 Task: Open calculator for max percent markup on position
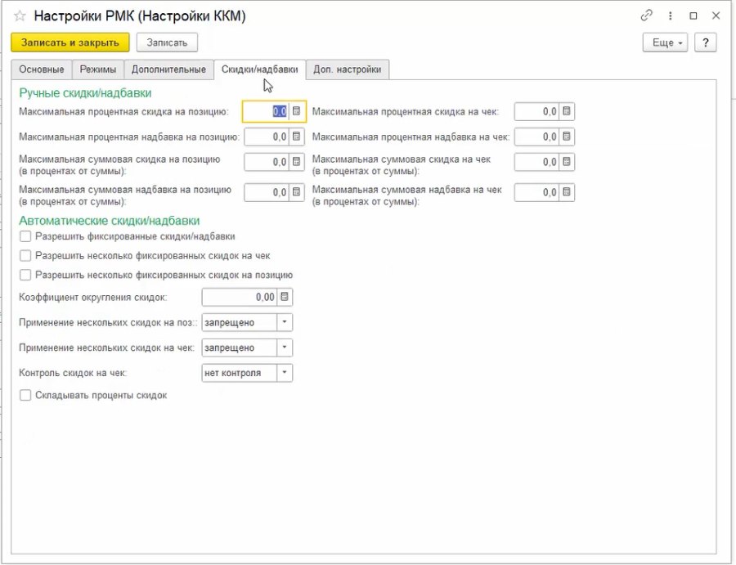(296, 137)
